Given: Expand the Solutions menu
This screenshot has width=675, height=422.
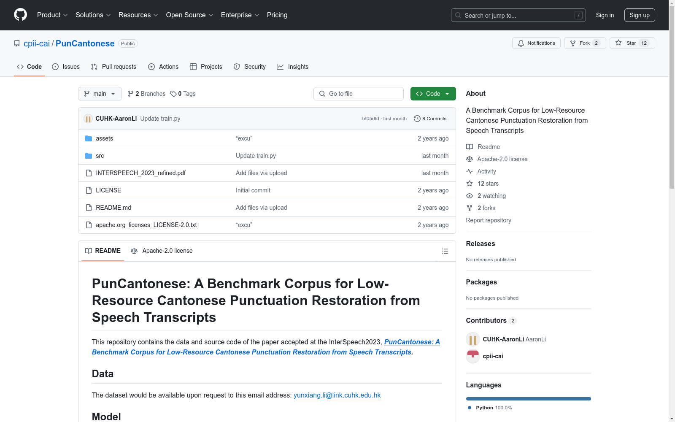Looking at the screenshot, I should pyautogui.click(x=93, y=15).
